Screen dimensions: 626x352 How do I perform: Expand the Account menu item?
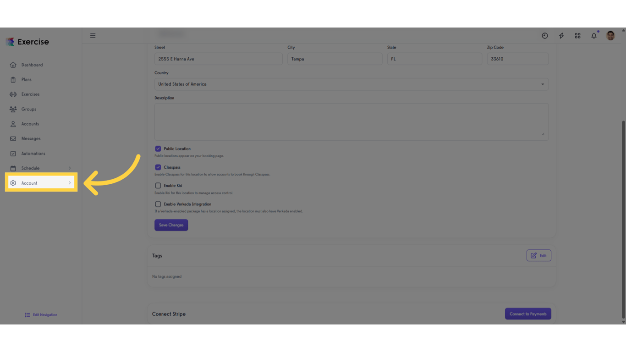click(x=41, y=183)
